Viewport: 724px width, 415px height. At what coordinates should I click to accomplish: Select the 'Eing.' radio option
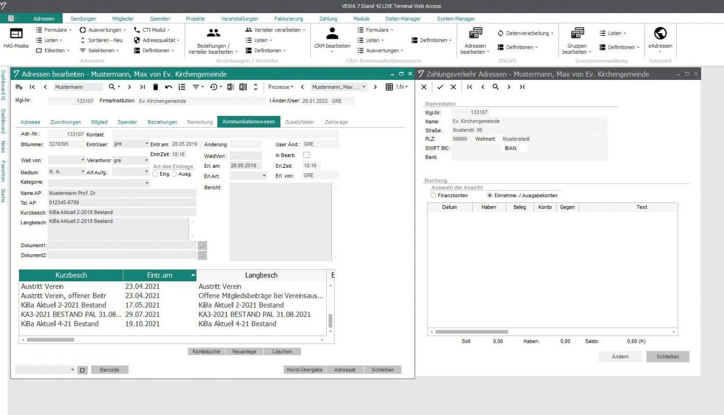point(155,174)
